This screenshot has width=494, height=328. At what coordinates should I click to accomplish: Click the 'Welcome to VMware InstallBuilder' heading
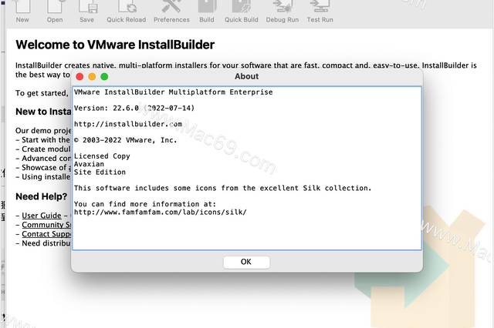(115, 45)
